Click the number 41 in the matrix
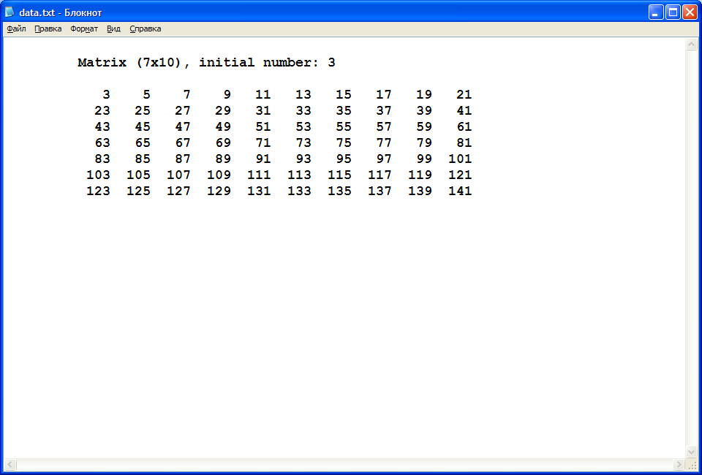This screenshot has width=702, height=475. coord(464,111)
